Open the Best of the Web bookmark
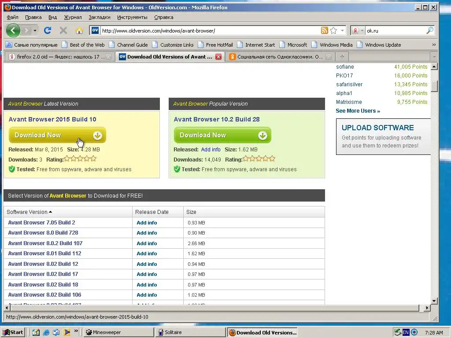Image resolution: width=451 pixels, height=338 pixels. 83,45
